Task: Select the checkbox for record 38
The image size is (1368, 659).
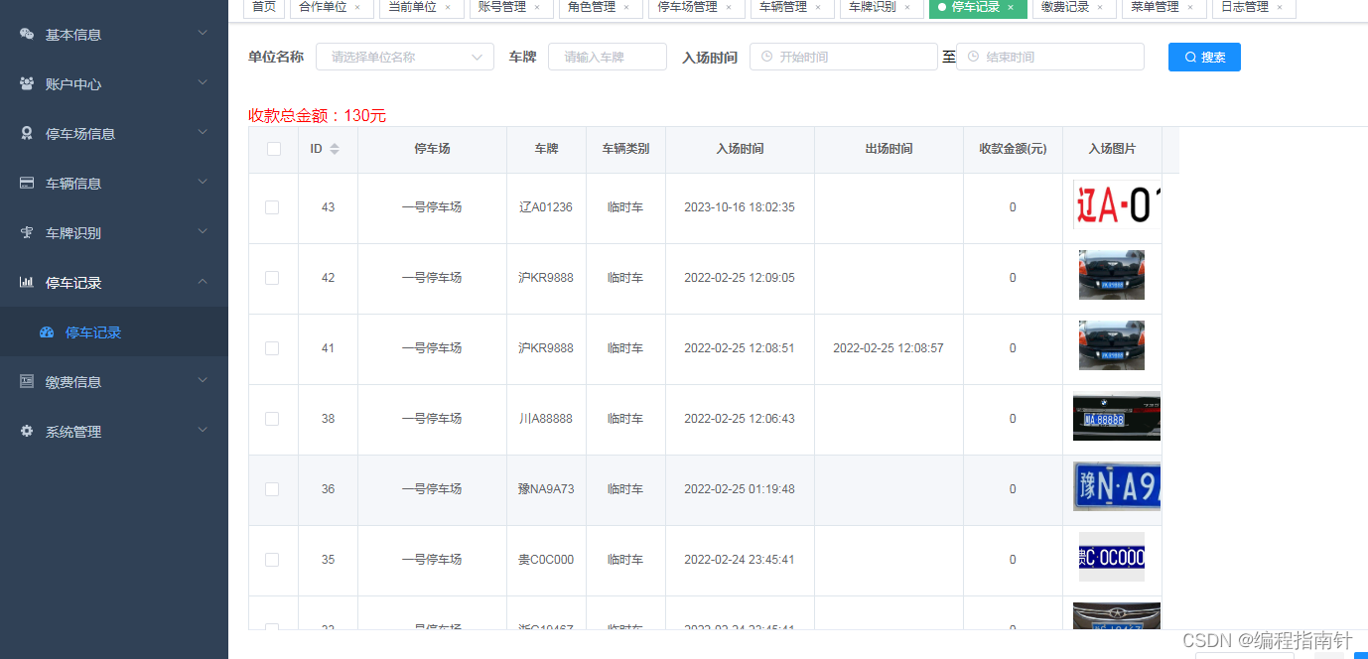Action: point(272,419)
